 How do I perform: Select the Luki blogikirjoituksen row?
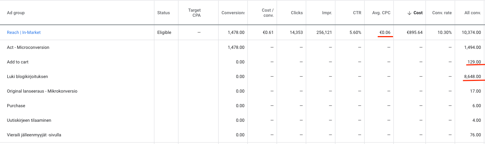coord(242,77)
